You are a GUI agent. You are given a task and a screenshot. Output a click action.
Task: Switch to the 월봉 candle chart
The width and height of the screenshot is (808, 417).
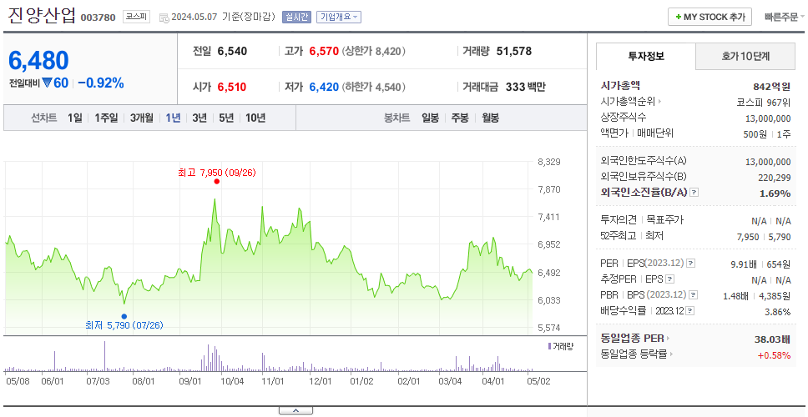point(491,118)
